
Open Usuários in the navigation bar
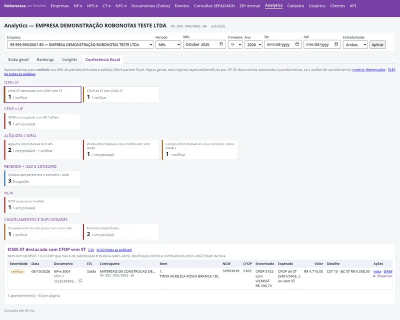pyautogui.click(x=317, y=6)
